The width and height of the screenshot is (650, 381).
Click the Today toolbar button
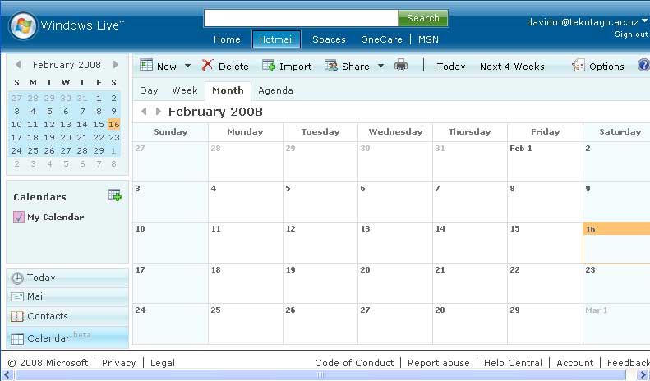pyautogui.click(x=451, y=67)
